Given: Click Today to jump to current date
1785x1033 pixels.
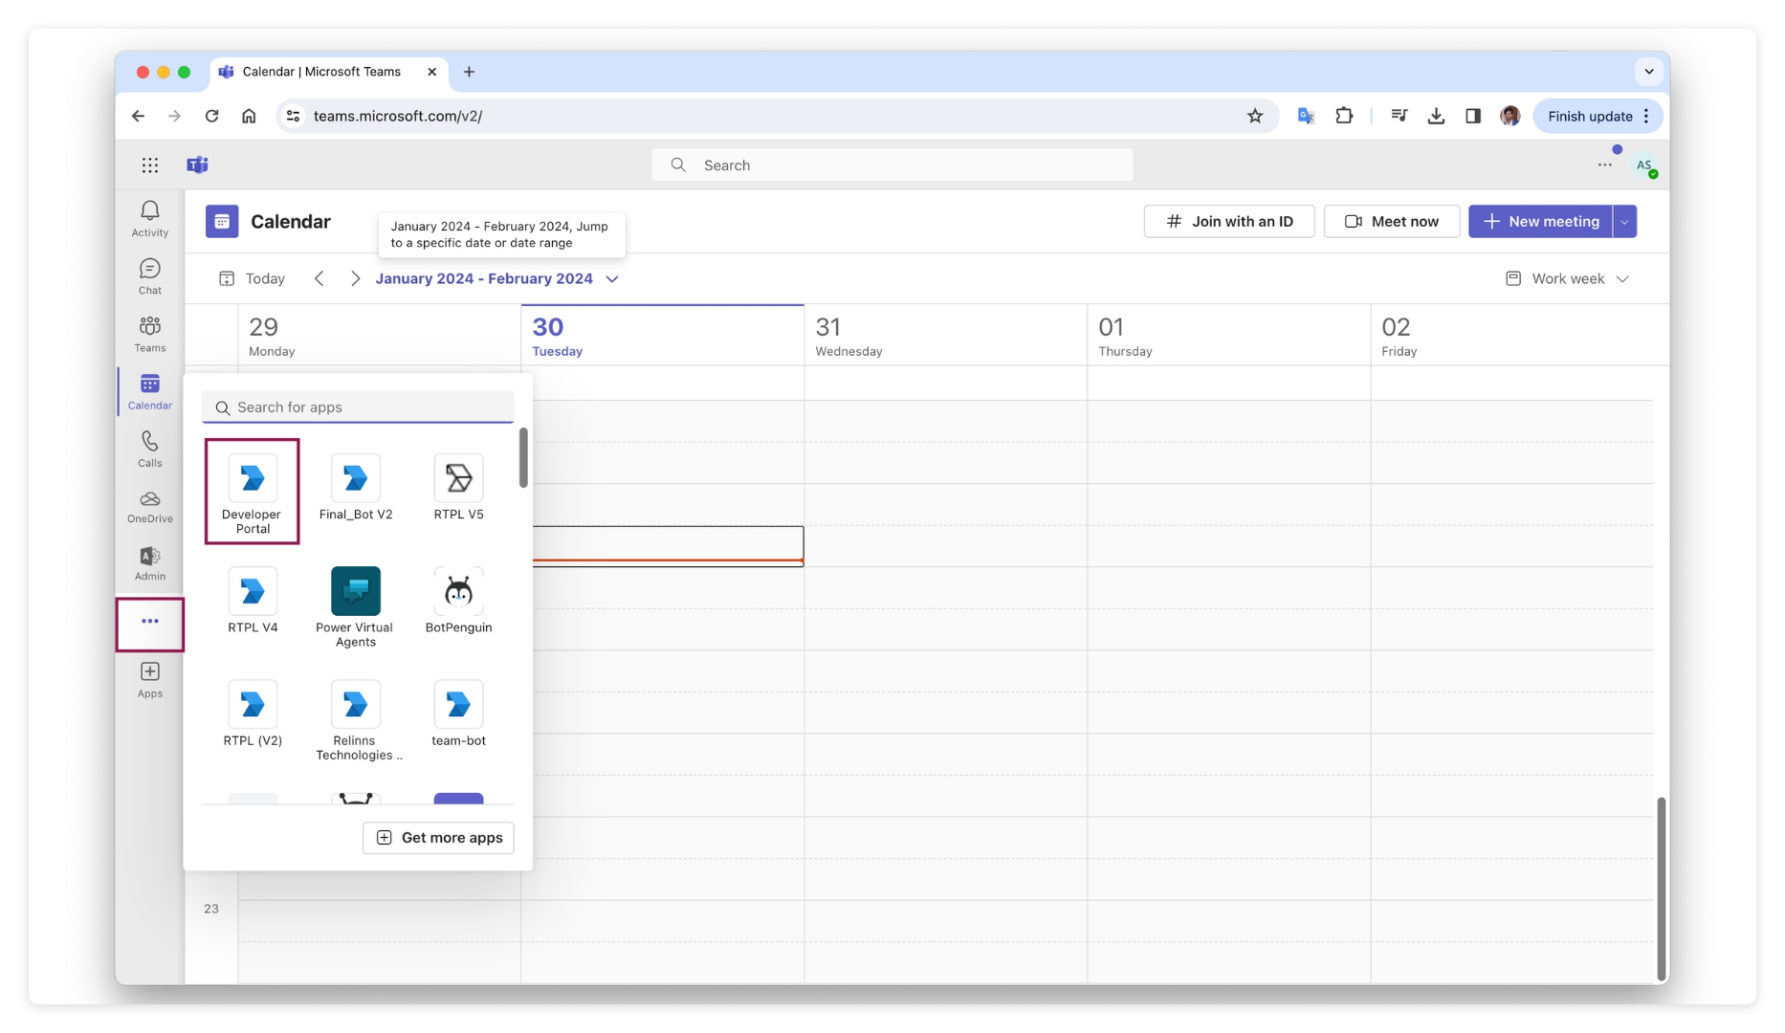Looking at the screenshot, I should (x=252, y=278).
